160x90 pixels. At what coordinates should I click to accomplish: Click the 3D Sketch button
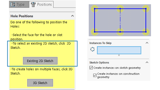(x=40, y=83)
